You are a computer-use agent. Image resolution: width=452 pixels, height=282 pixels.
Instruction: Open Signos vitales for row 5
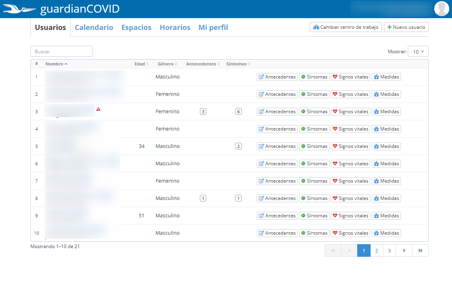[x=350, y=146]
